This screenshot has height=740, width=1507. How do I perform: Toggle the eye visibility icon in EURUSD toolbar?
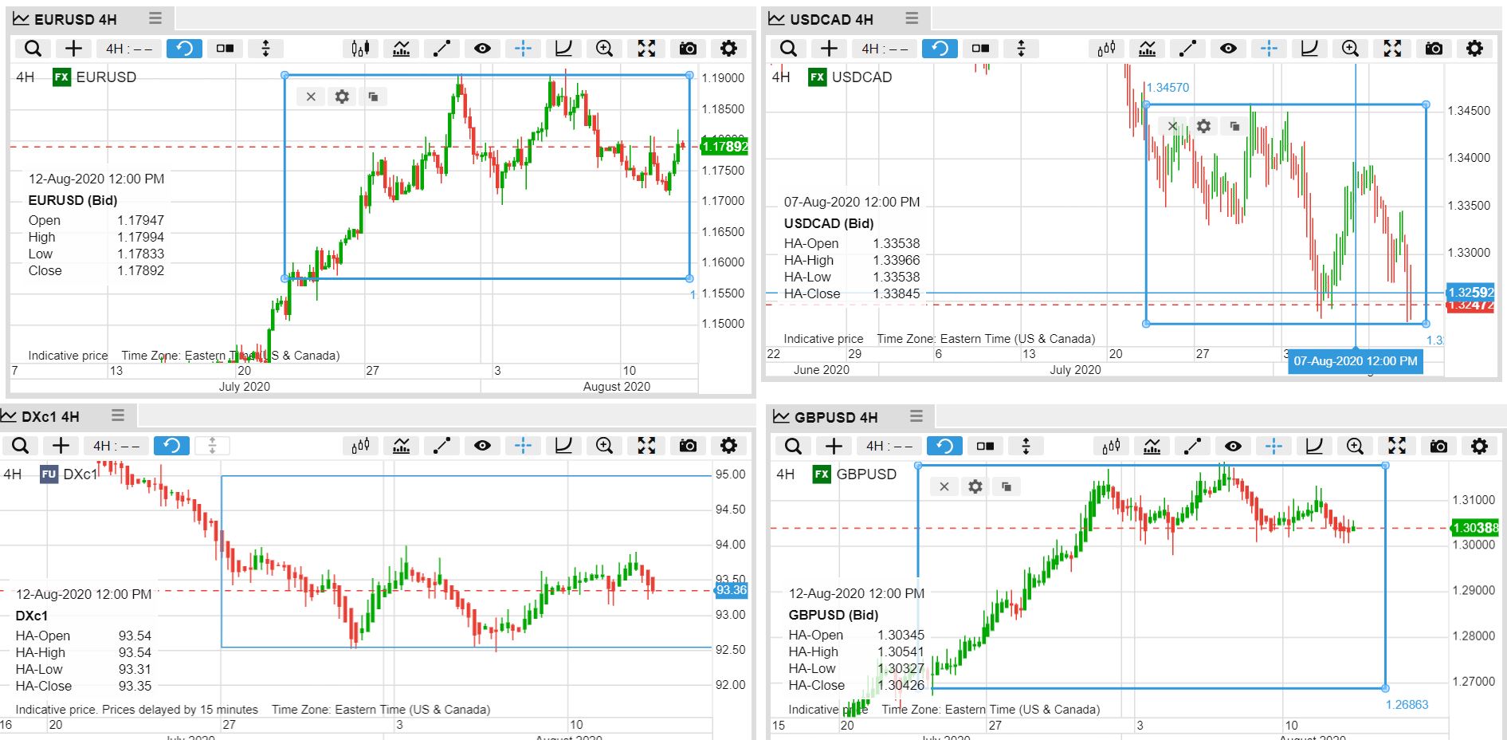click(482, 49)
